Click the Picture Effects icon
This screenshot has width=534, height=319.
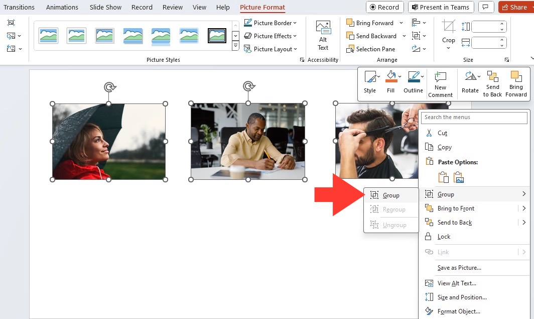click(248, 36)
